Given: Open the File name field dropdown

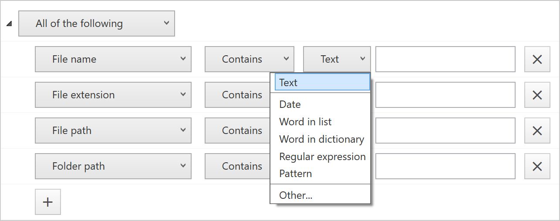Looking at the screenshot, I should pos(113,59).
